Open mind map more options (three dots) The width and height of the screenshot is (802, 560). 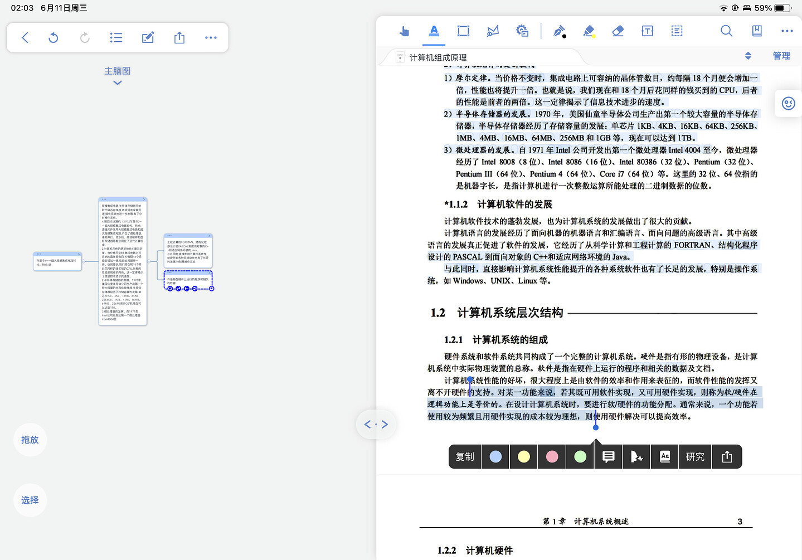[x=211, y=37]
